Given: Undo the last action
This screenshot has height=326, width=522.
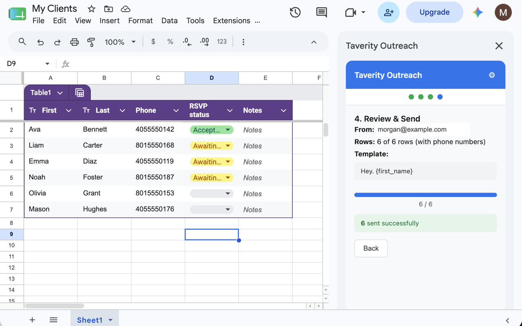Looking at the screenshot, I should pyautogui.click(x=40, y=42).
